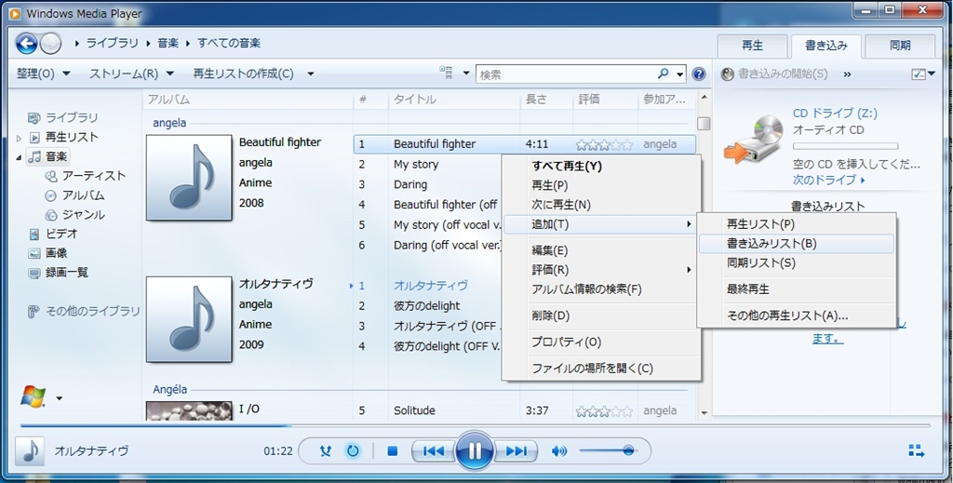Open dropdown beside Windows logo icon
The image size is (953, 483).
[59, 398]
